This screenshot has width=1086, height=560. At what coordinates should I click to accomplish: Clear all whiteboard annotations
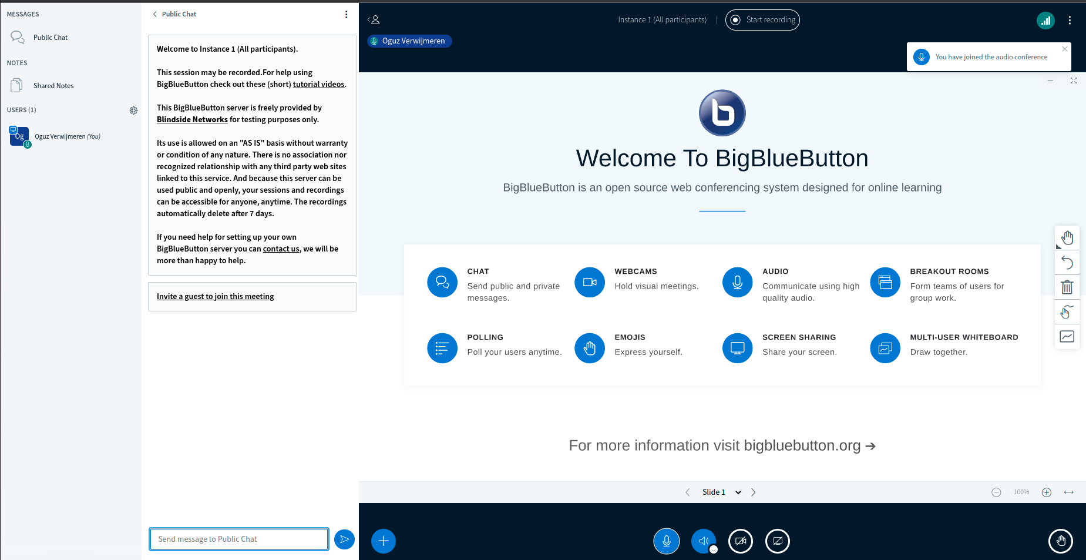[x=1067, y=287]
